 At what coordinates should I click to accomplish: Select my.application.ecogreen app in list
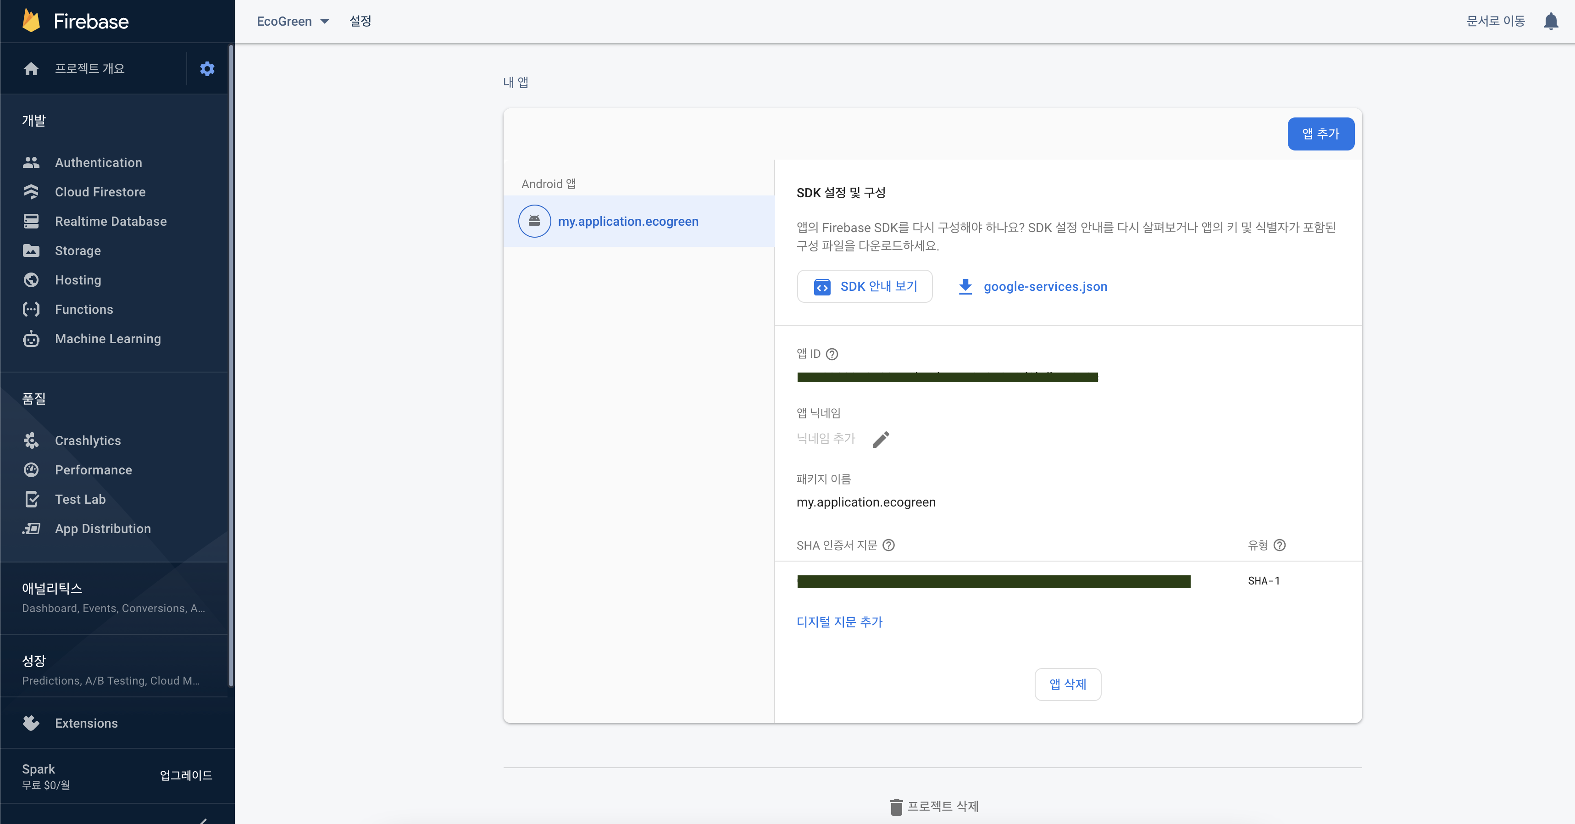coord(639,222)
